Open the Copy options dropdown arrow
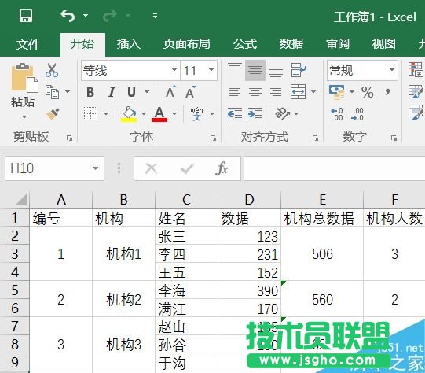Viewport: 425px width, 373px height. [x=68, y=92]
